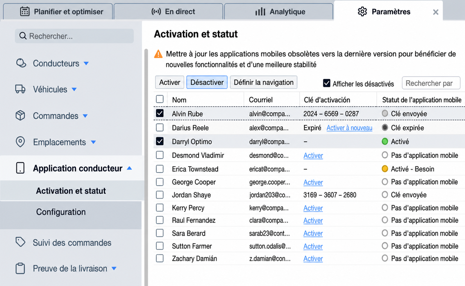Click the sidebar Rechercher search field
This screenshot has height=286, width=465.
point(74,36)
